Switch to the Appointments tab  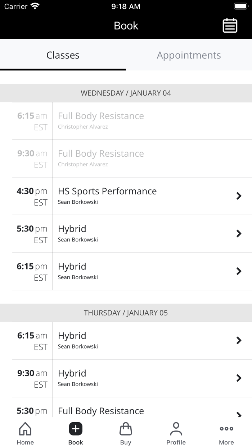189,55
